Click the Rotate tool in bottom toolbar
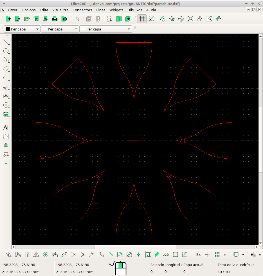263x276 pixels. tap(46, 255)
